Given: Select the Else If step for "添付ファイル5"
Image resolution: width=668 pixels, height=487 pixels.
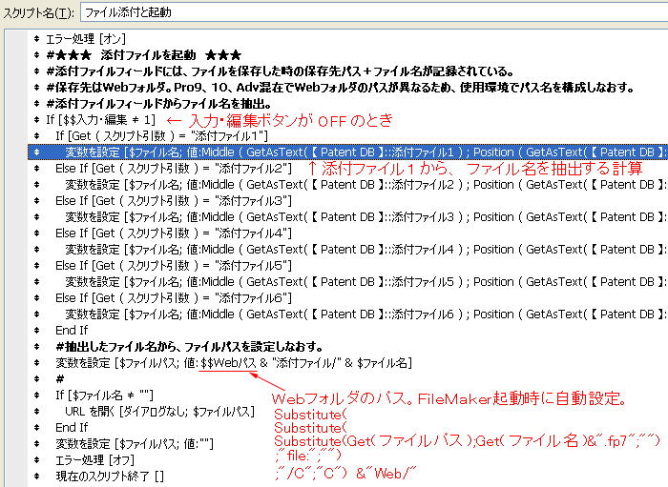Looking at the screenshot, I should tap(174, 265).
